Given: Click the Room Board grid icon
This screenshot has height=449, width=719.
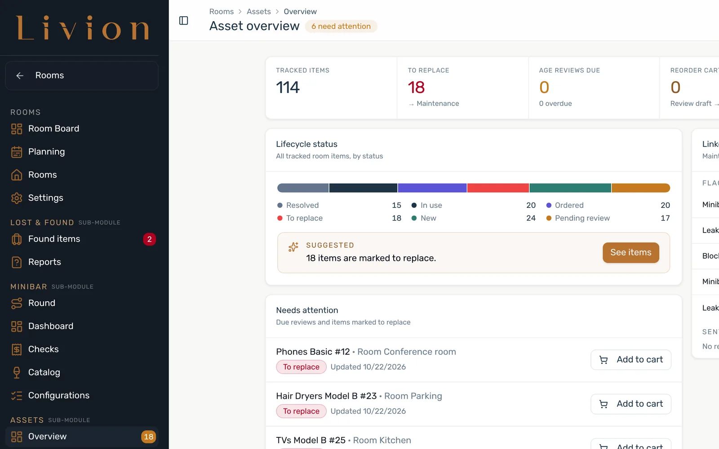Looking at the screenshot, I should [x=17, y=129].
